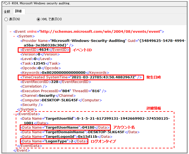189x154 pixels.
Task: Click the empty Security element line
Action: click(x=31, y=105)
